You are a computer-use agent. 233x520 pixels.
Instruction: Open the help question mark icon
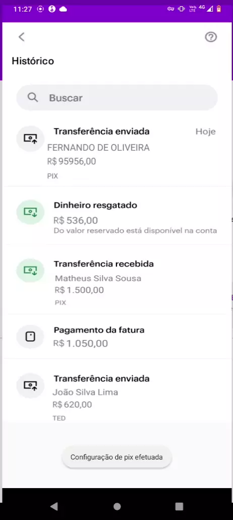coord(211,37)
